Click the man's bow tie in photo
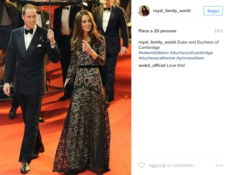 [x=29, y=31]
